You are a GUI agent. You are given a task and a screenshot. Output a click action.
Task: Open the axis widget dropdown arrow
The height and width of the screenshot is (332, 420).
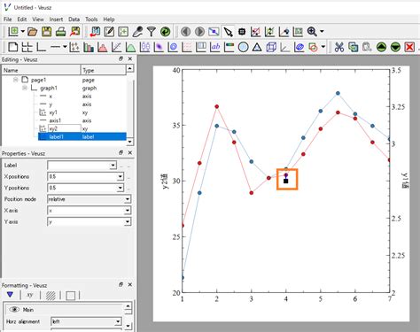[65, 47]
